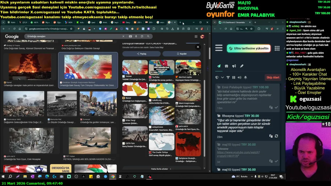Screen dimensions: 331x186
Task: Switch to the MSN browser tab
Action: point(68,22)
